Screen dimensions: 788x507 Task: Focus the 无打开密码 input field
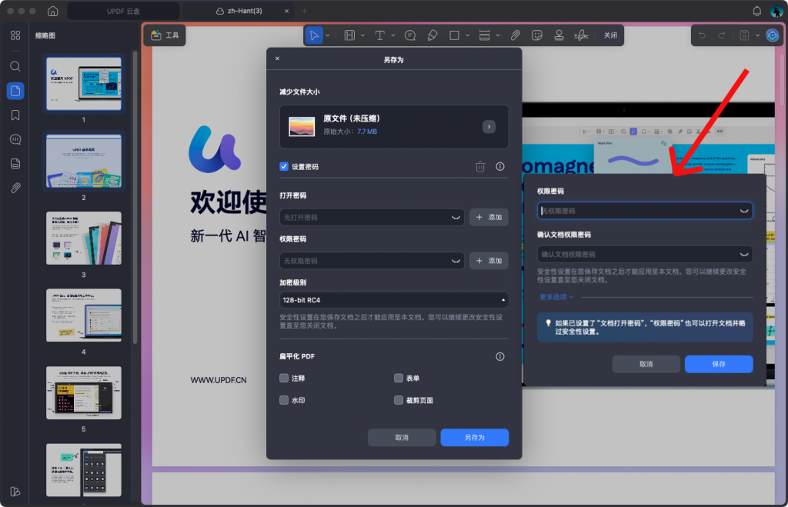pos(372,218)
